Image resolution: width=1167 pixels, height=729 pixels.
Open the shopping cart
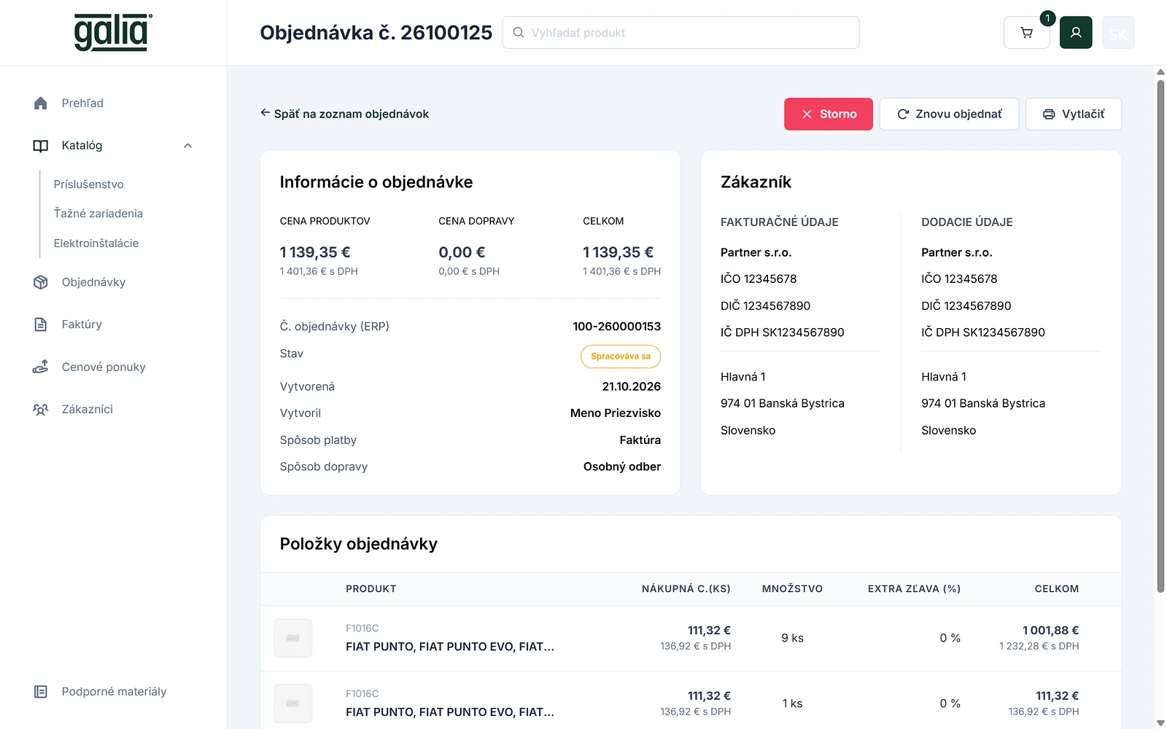click(1026, 33)
